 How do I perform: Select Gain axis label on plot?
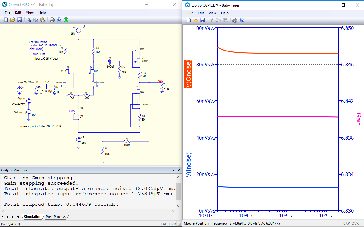coord(359,119)
